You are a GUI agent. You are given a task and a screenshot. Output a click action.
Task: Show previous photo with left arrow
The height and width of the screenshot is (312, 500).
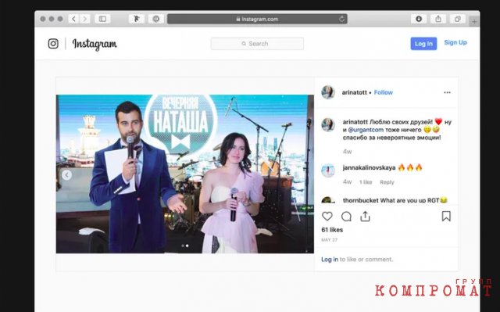point(66,175)
